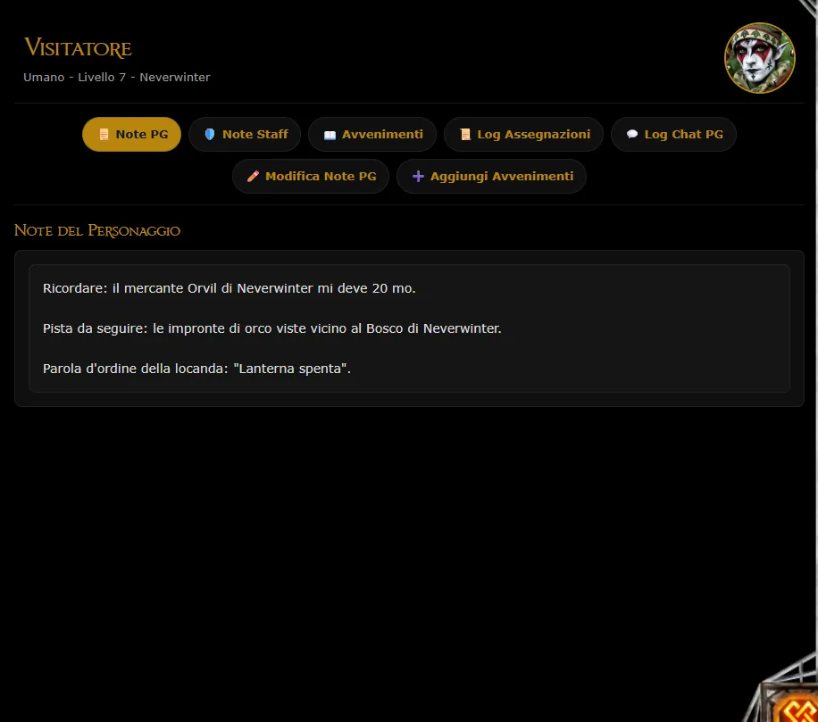Screen dimensions: 818x722
Task: Click the scroll icon on Note PG
Action: pos(104,135)
